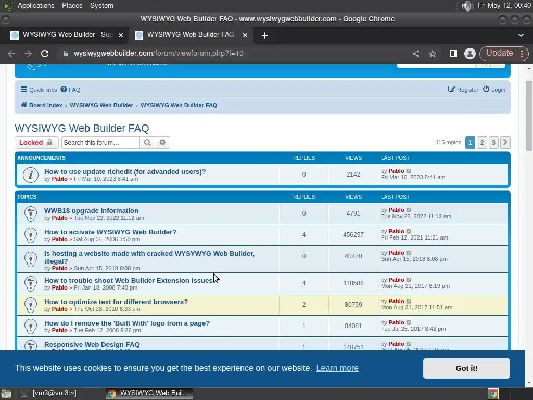The image size is (533, 400).
Task: Click the show desktop icon in taskbar
Action: 6,394
